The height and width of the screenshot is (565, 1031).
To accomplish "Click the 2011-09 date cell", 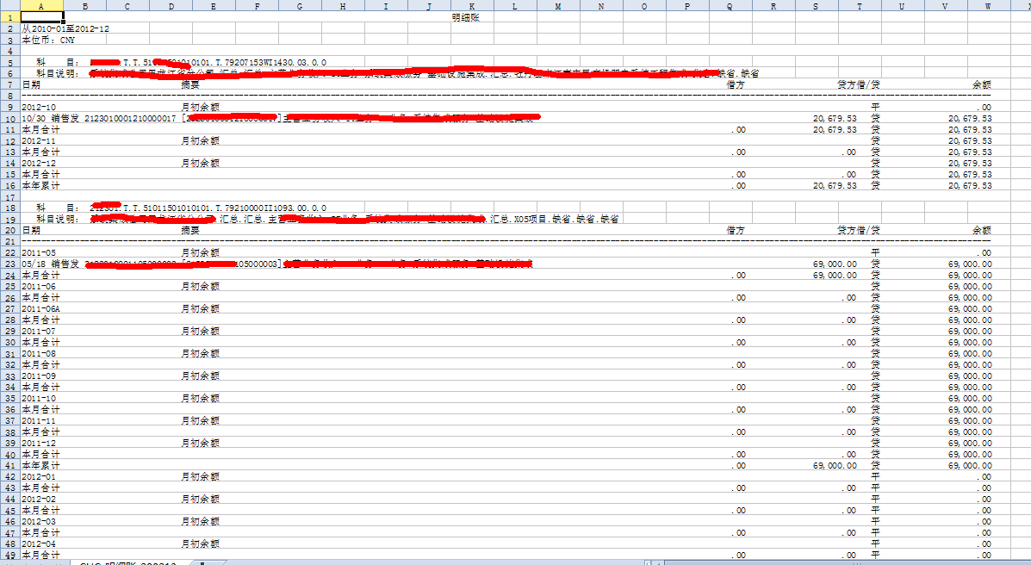I will click(39, 376).
